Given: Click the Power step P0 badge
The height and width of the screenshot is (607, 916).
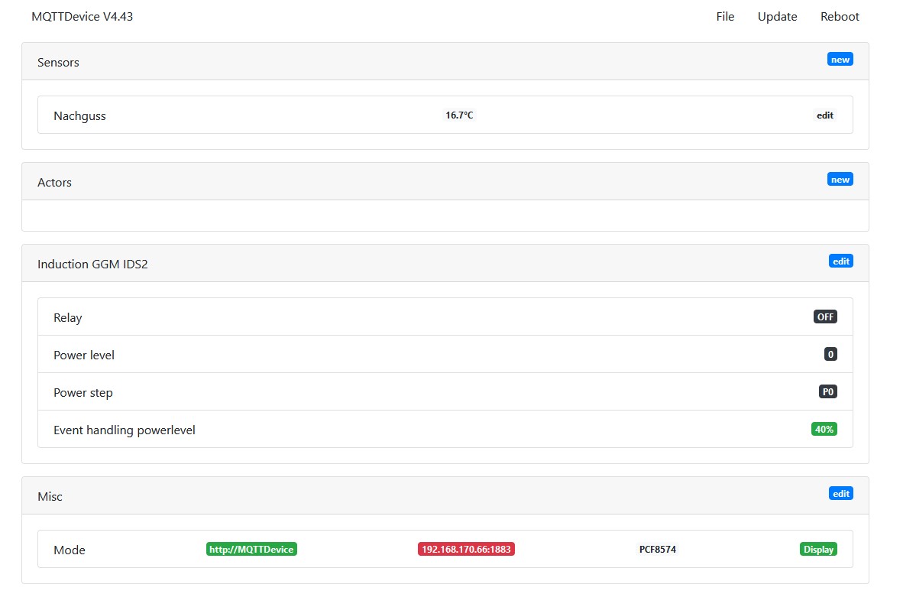Looking at the screenshot, I should pos(827,392).
